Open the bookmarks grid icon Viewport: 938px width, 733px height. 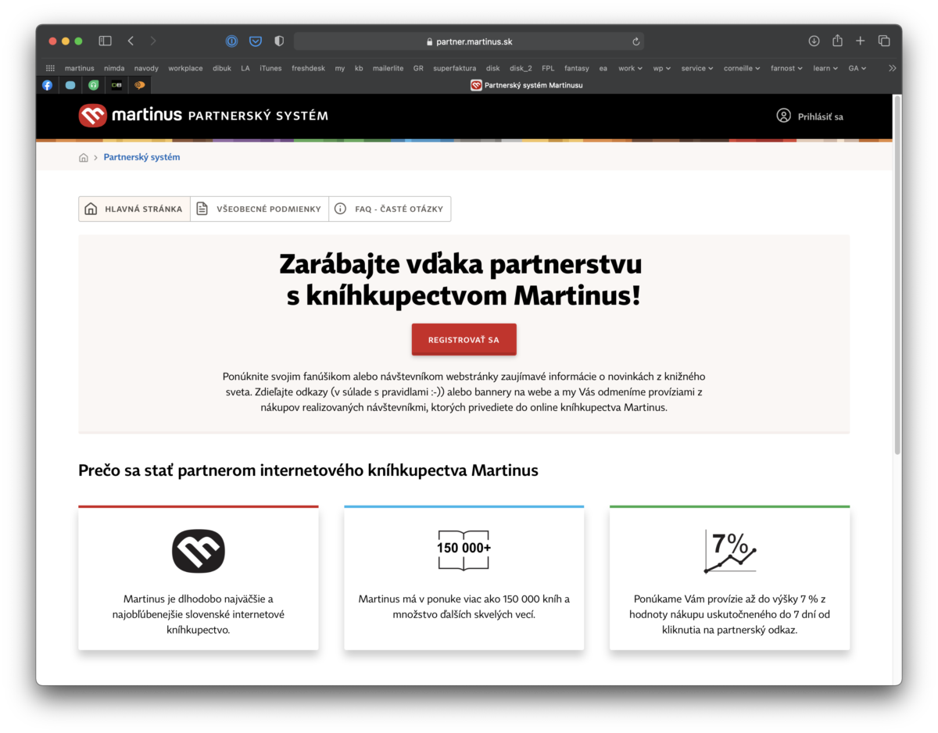[x=50, y=68]
